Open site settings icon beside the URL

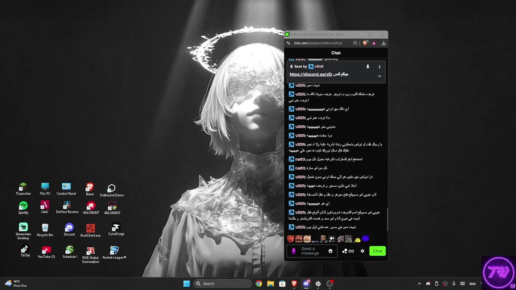click(288, 43)
